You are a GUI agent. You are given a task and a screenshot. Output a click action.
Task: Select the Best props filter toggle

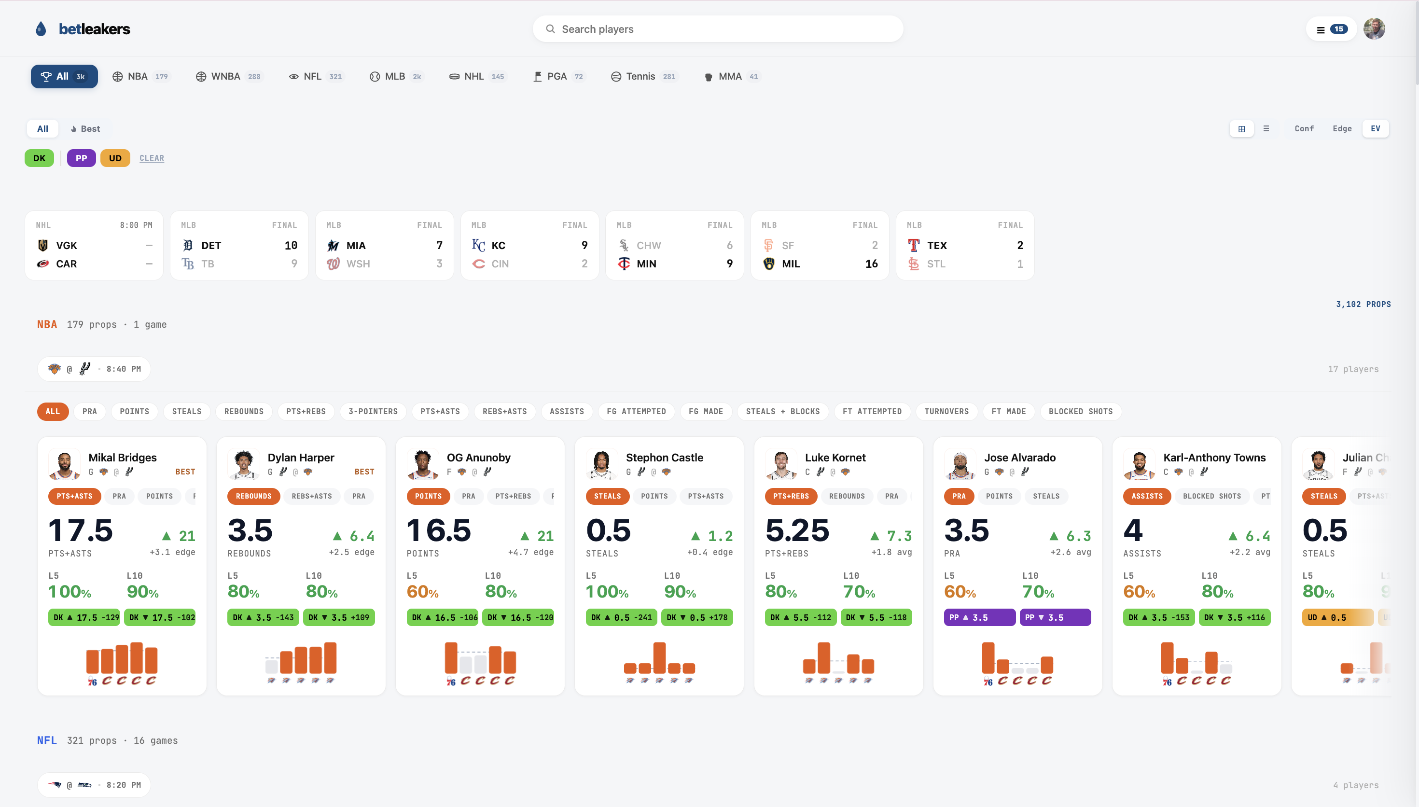tap(85, 128)
